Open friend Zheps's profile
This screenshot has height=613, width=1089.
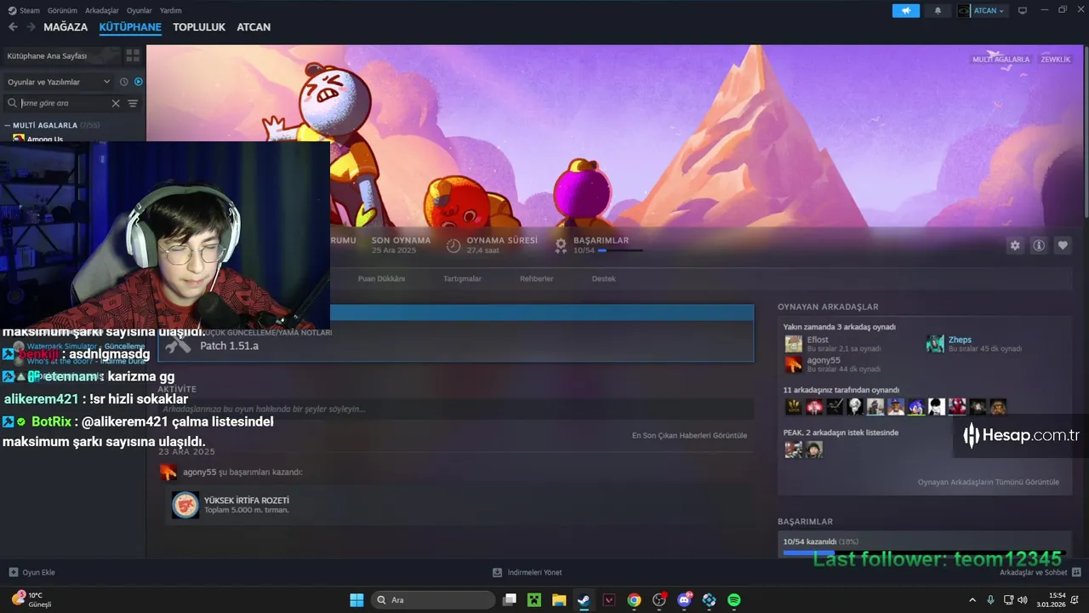click(x=960, y=340)
